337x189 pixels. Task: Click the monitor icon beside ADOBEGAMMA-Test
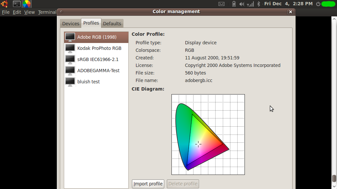click(70, 71)
